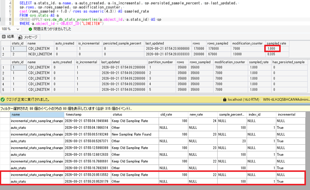Click the 2026-08-21 07:54:23.9000000 last_updated cell
Viewport: 310px width, 190px height.
pos(168,49)
